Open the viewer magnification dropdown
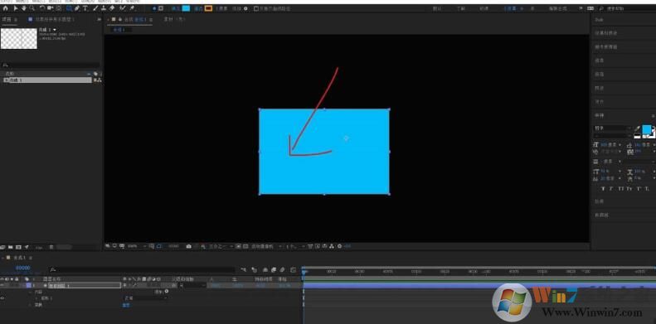Viewport: 656px width, 324px height. click(x=137, y=246)
